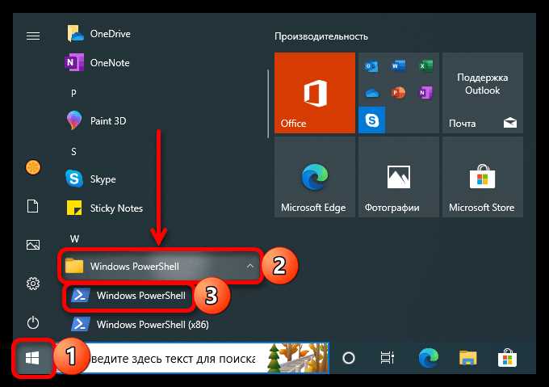Open Outlook icon in Office group tile
This screenshot has height=387, width=549.
[x=371, y=65]
